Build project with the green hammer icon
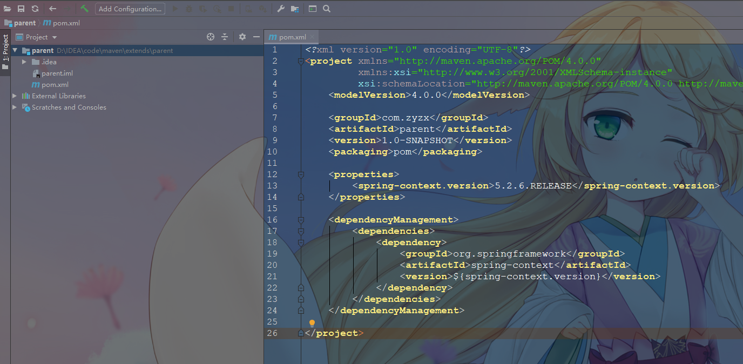 (x=85, y=9)
